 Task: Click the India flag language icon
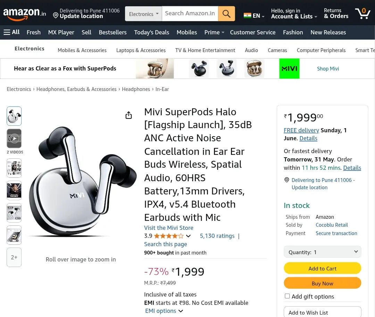(x=248, y=16)
